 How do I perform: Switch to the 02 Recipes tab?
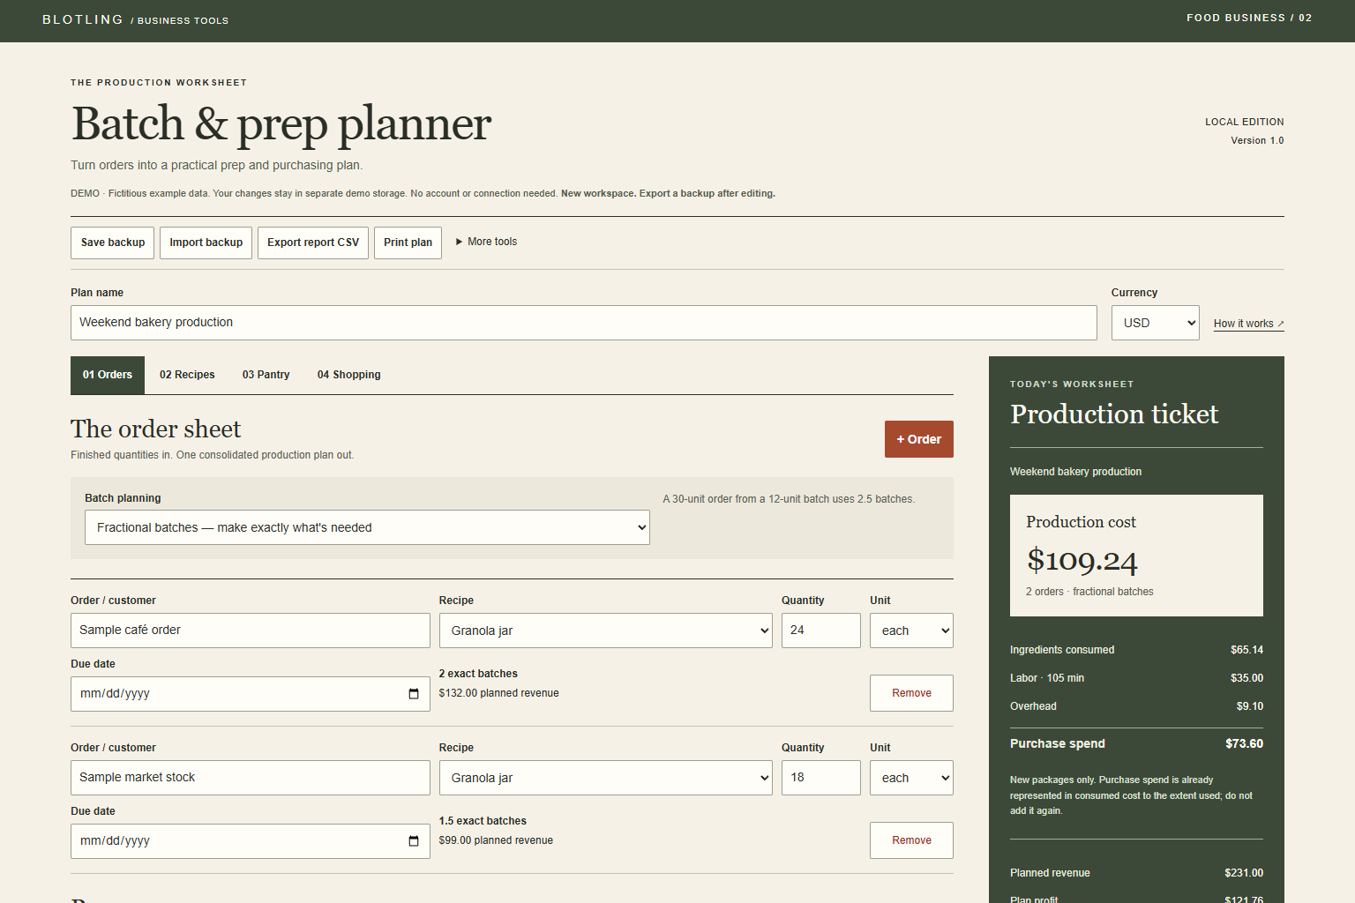point(187,375)
